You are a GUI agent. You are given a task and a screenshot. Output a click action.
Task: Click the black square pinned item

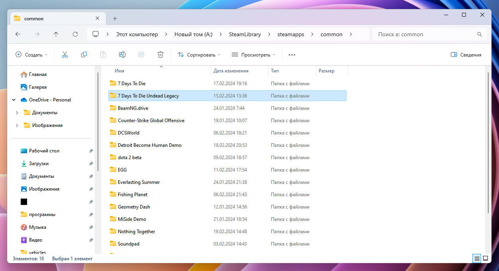(24, 202)
